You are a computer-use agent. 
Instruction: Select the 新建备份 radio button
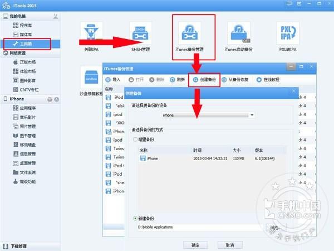point(135,218)
